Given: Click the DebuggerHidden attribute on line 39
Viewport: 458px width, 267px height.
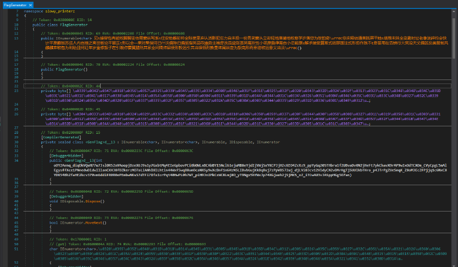Looking at the screenshot, I should coord(68,196).
